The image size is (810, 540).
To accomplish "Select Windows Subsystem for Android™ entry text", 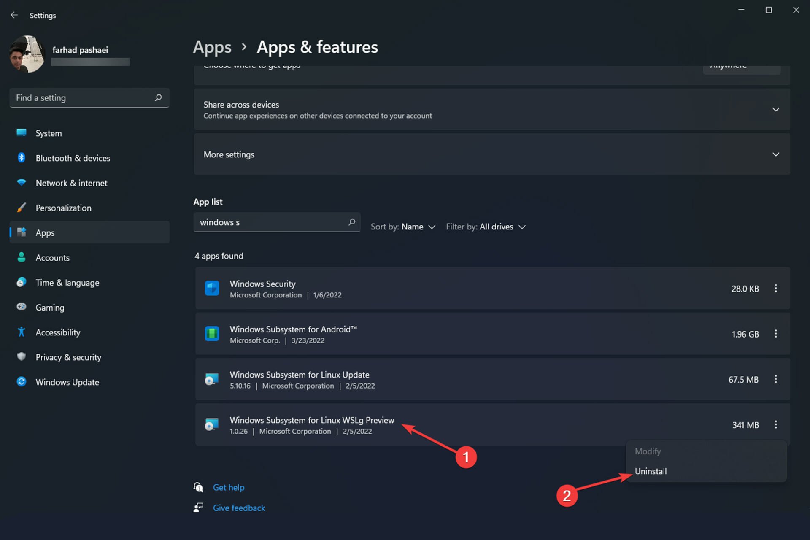I will pyautogui.click(x=293, y=329).
